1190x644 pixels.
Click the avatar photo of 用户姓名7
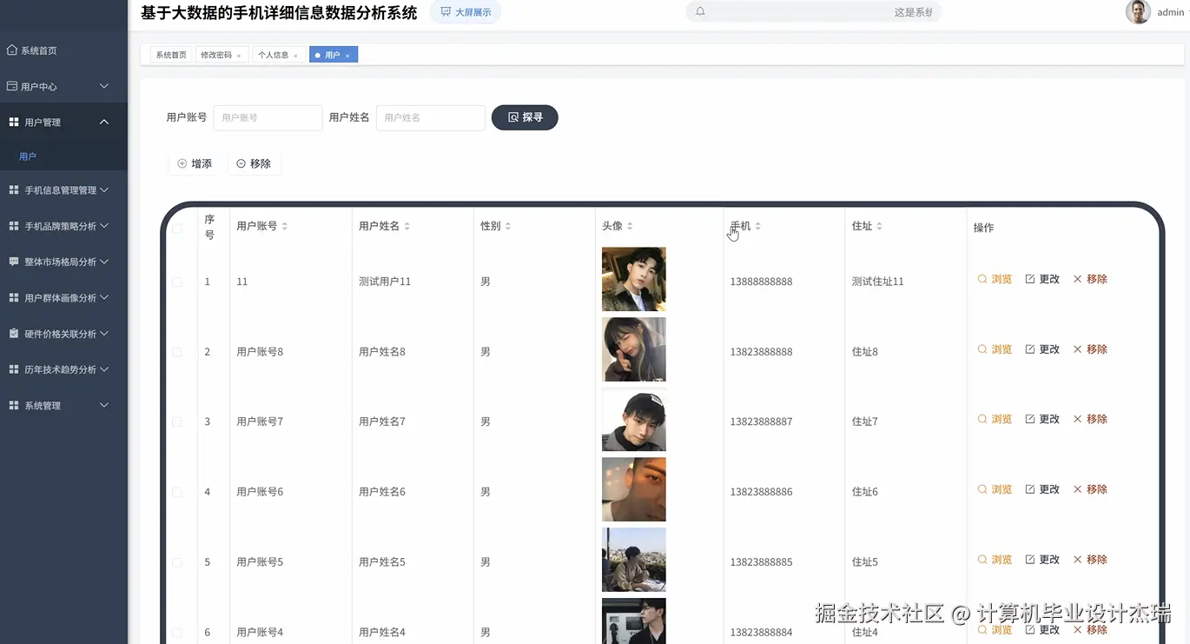(634, 420)
